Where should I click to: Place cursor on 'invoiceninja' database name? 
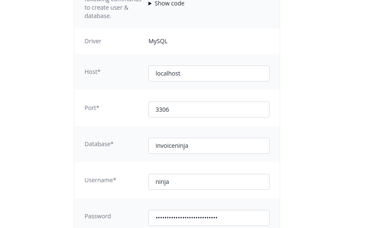(172, 146)
